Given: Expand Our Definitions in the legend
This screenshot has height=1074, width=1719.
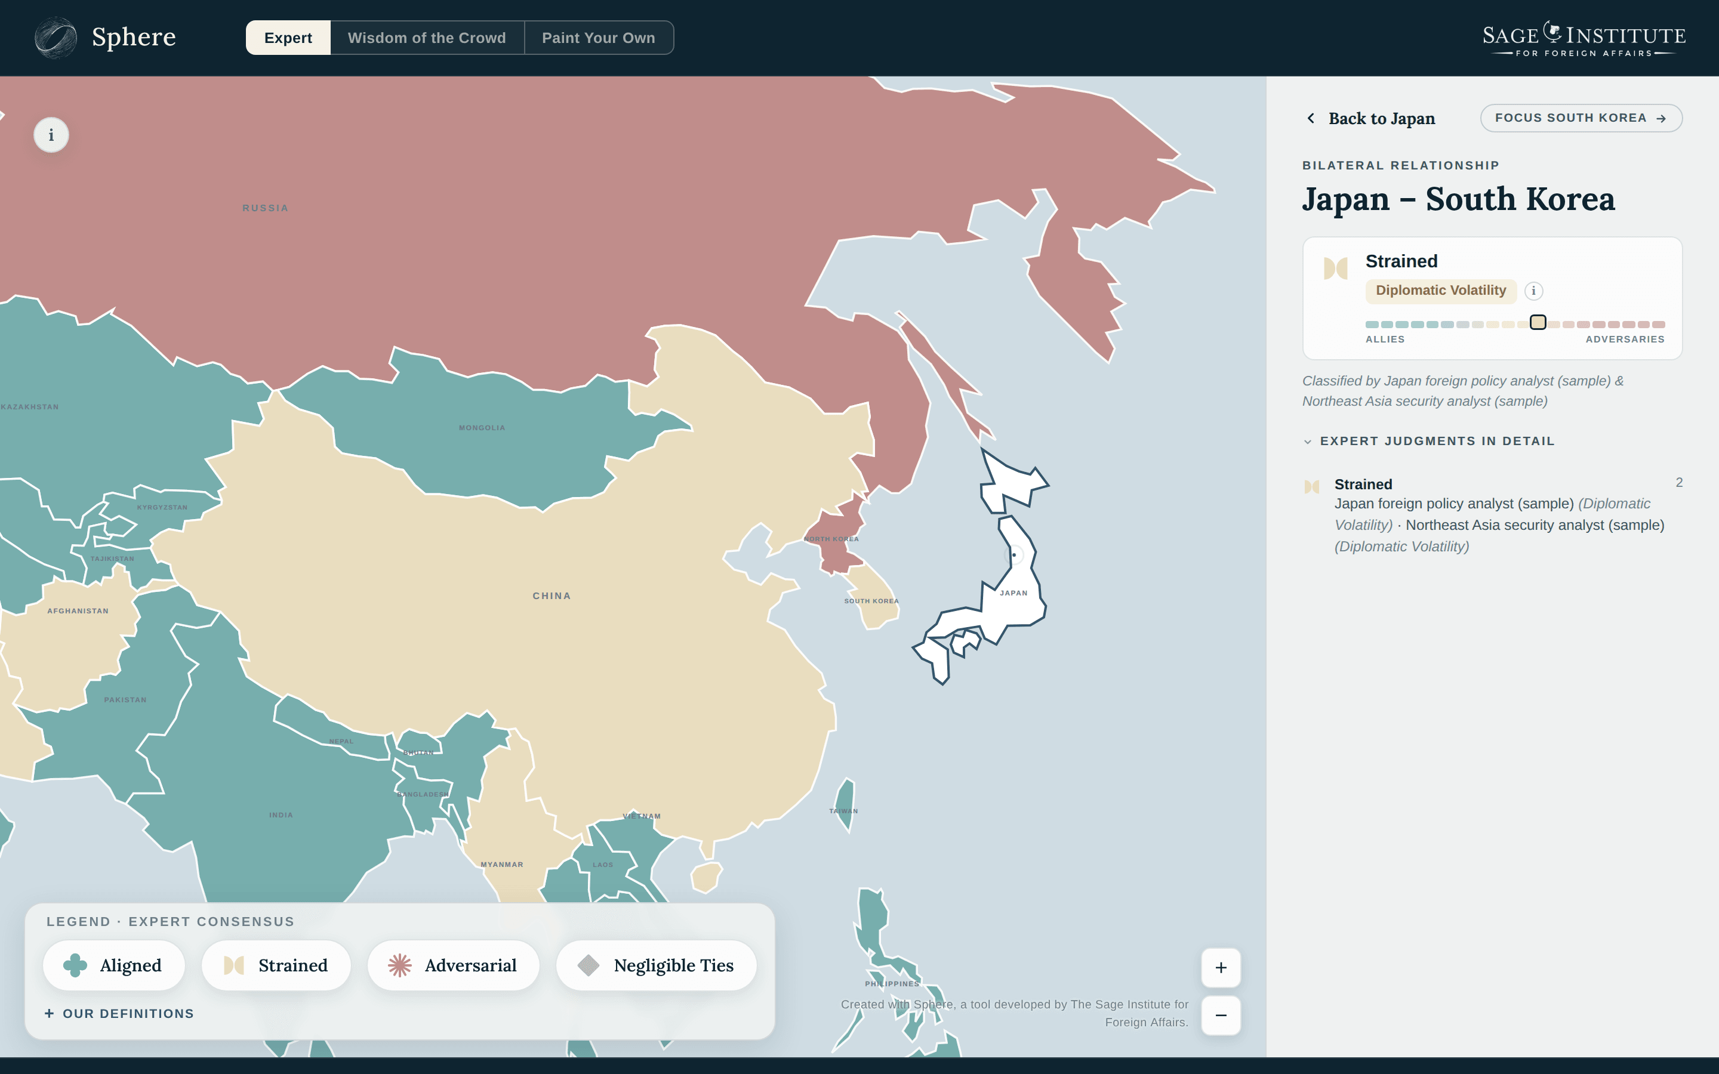Looking at the screenshot, I should point(119,1014).
